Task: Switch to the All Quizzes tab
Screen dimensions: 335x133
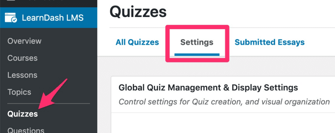Action: point(137,42)
